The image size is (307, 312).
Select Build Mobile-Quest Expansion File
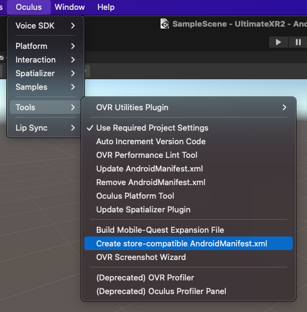pos(189,230)
